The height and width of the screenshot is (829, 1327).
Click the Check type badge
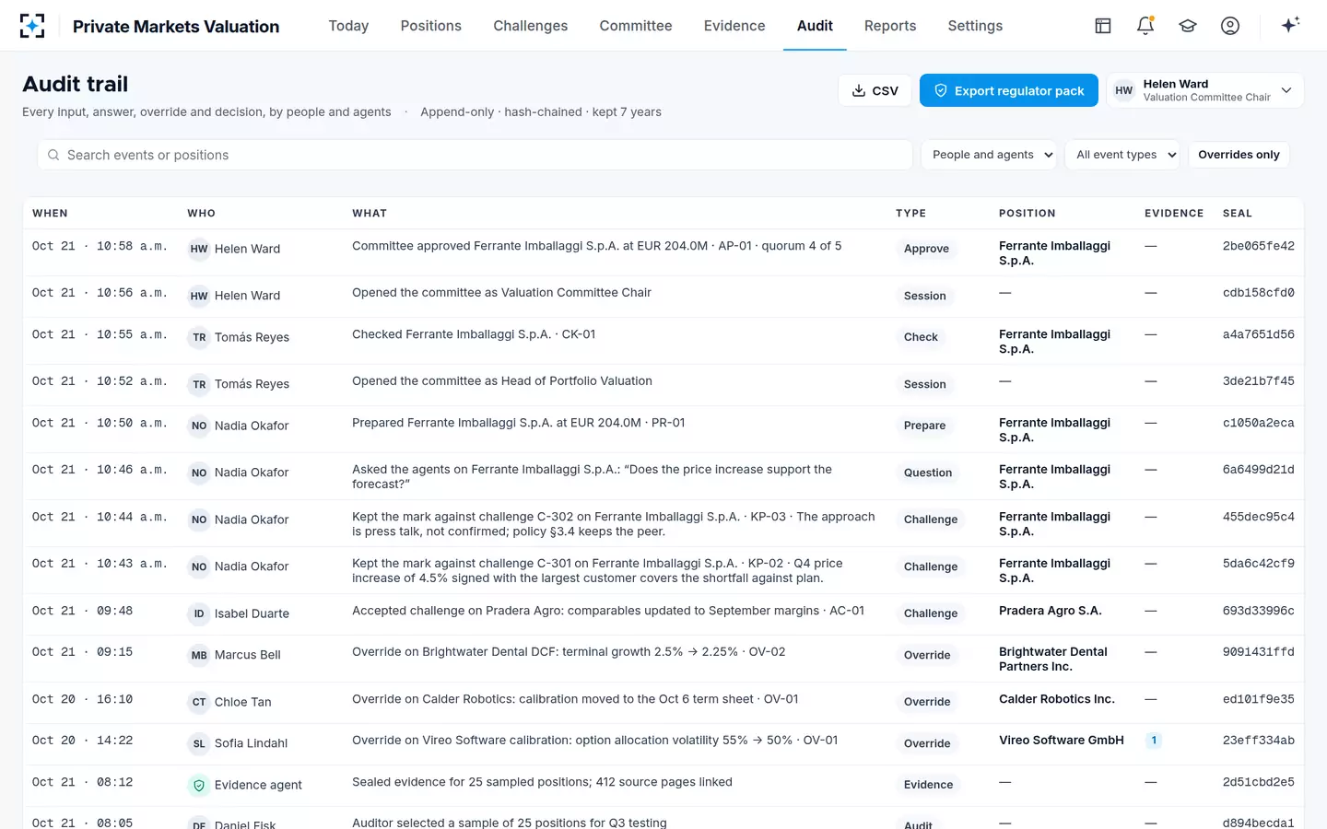(x=921, y=337)
